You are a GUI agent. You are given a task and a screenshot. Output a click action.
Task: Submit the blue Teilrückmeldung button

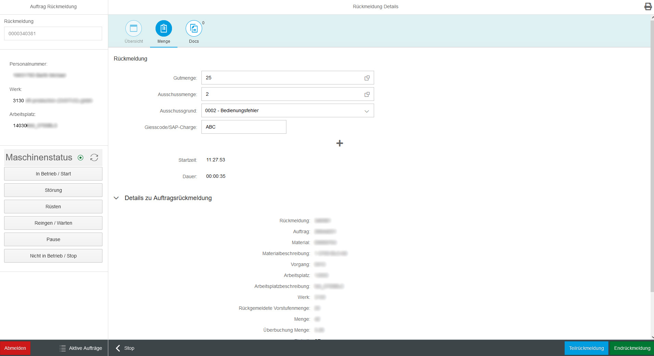[x=586, y=348]
